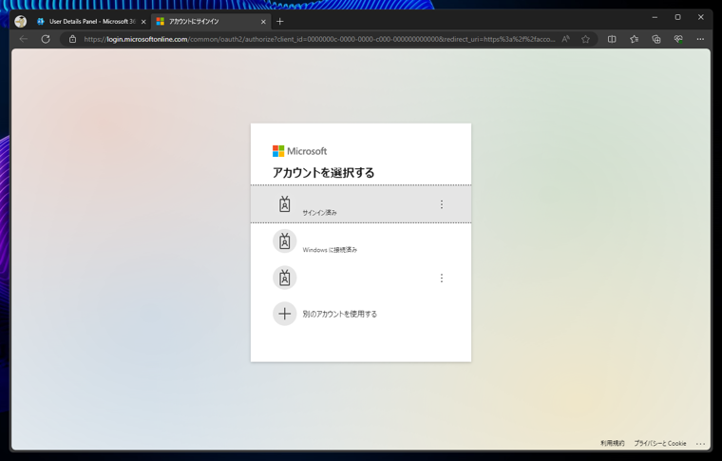
Task: Click the plus icon for another account
Action: (285, 314)
